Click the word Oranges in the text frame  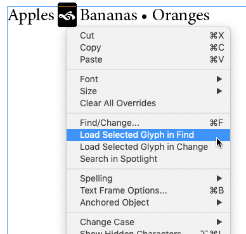point(181,16)
